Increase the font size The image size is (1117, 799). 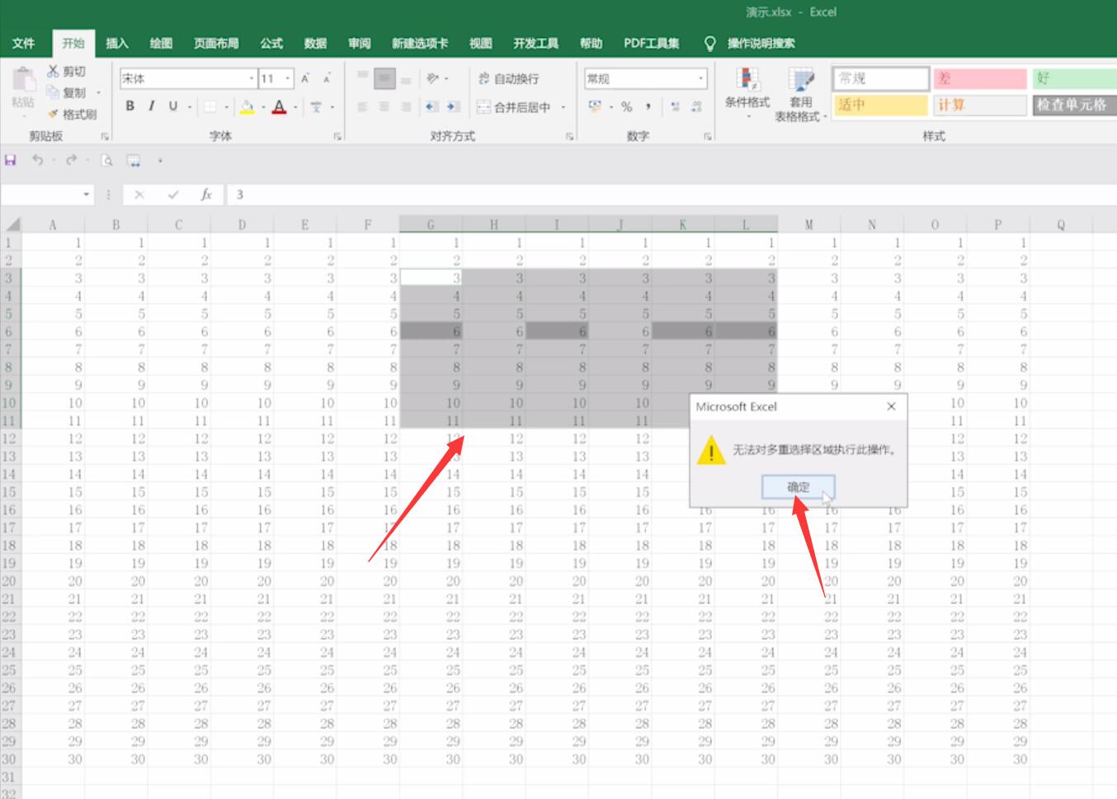coord(305,78)
